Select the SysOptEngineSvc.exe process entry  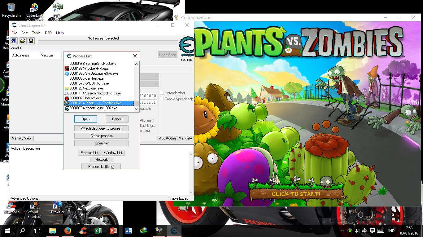pos(99,73)
